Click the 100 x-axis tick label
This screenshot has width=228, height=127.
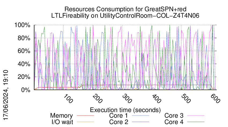coord(68,99)
